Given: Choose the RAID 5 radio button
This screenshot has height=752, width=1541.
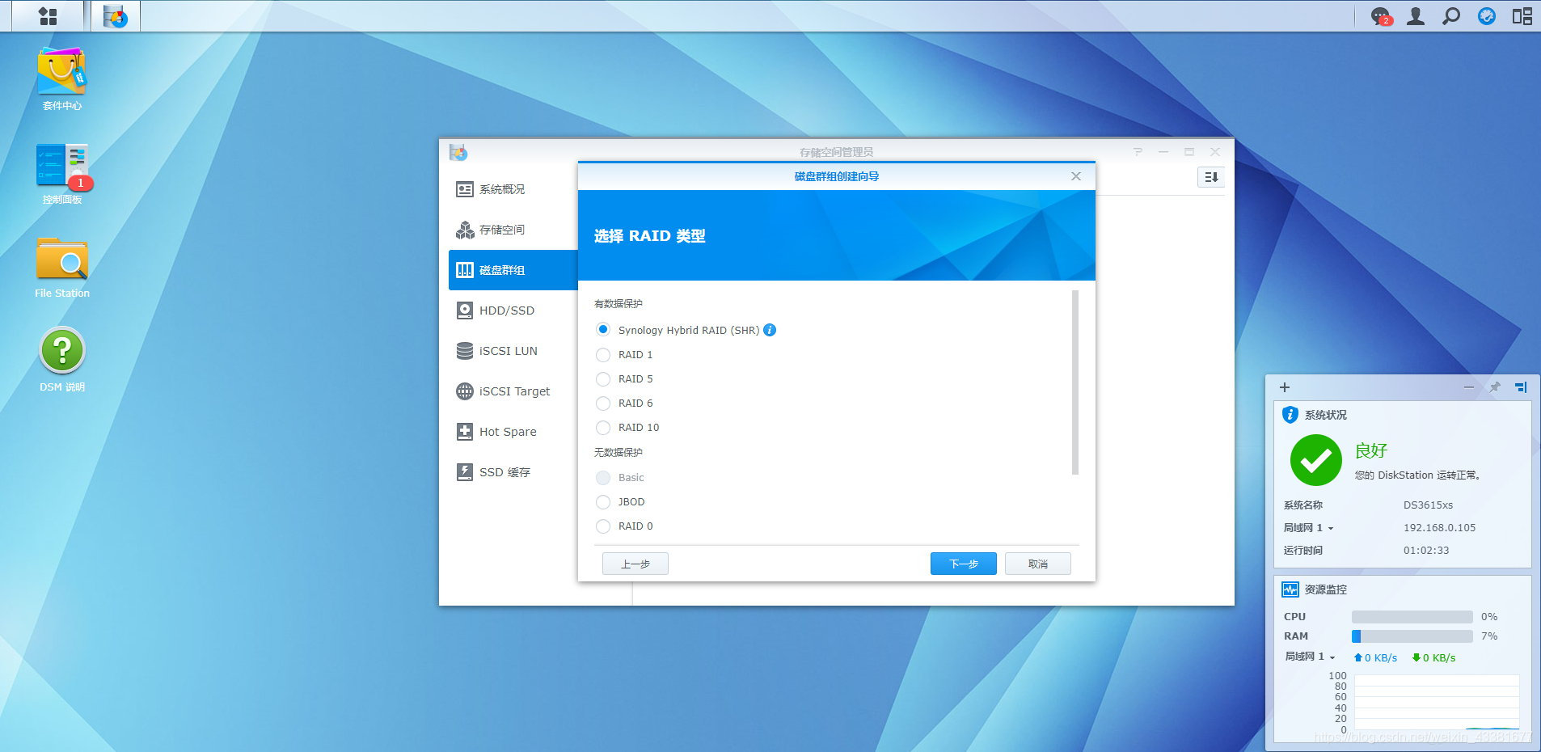Looking at the screenshot, I should [603, 378].
